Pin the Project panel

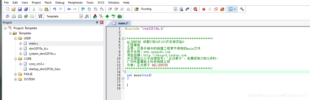coord(97,23)
